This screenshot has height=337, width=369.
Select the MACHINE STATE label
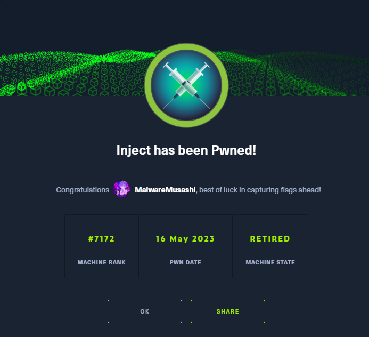pyautogui.click(x=270, y=262)
